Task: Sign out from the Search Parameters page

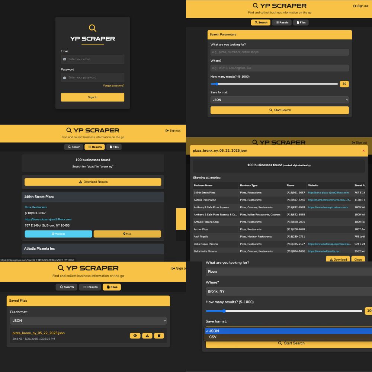Action: pyautogui.click(x=360, y=6)
